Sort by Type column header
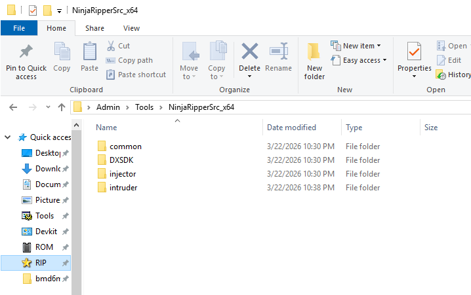Screen dimensions: 471x295 (x=354, y=128)
